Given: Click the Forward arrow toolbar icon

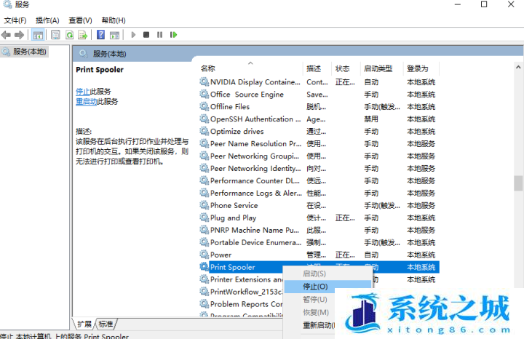Looking at the screenshot, I should 20,35.
